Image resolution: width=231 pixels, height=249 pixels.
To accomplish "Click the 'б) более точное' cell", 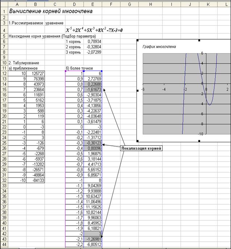I will pyautogui.click(x=79, y=68).
